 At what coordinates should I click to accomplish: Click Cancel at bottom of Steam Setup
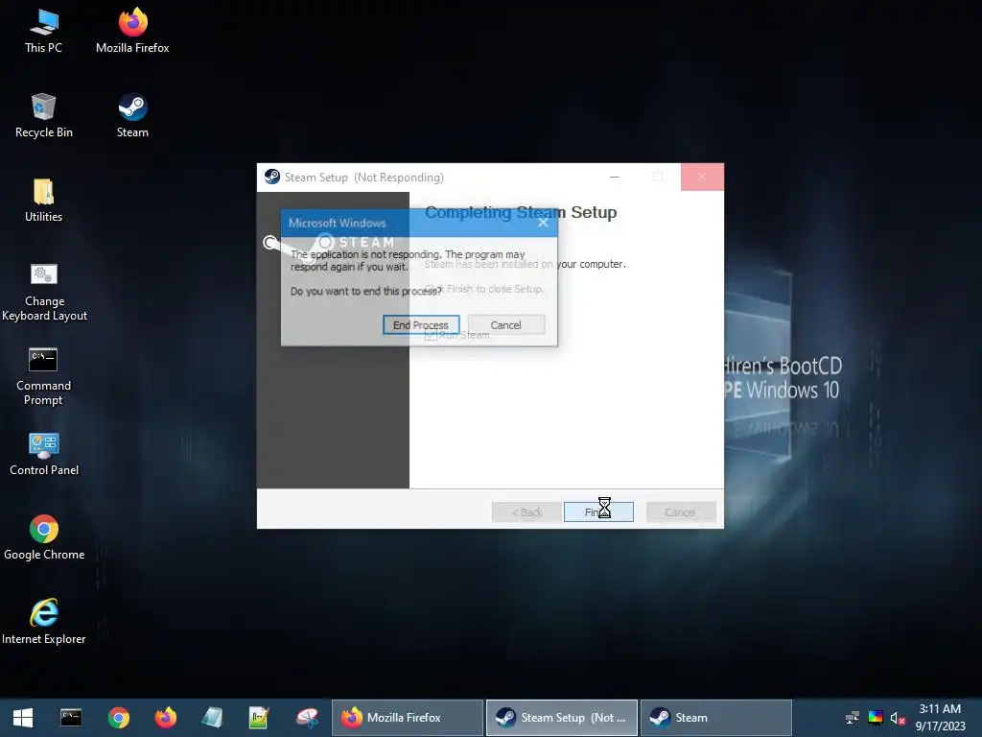click(681, 512)
